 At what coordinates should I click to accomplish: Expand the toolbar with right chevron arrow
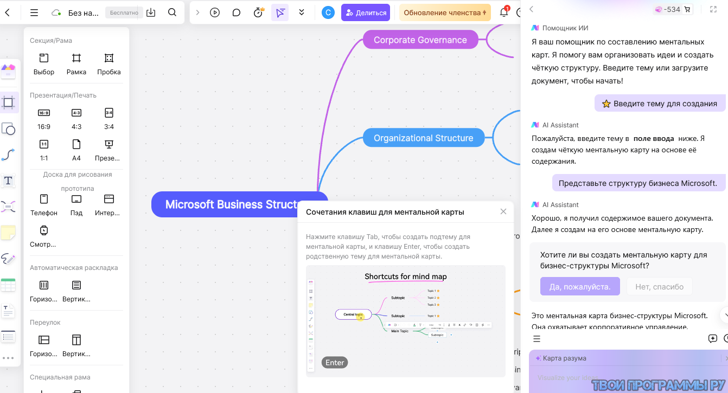click(197, 12)
